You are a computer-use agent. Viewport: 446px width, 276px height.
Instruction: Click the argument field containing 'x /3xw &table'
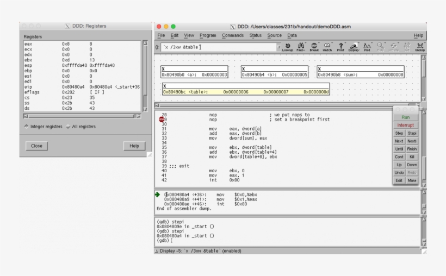(x=218, y=47)
